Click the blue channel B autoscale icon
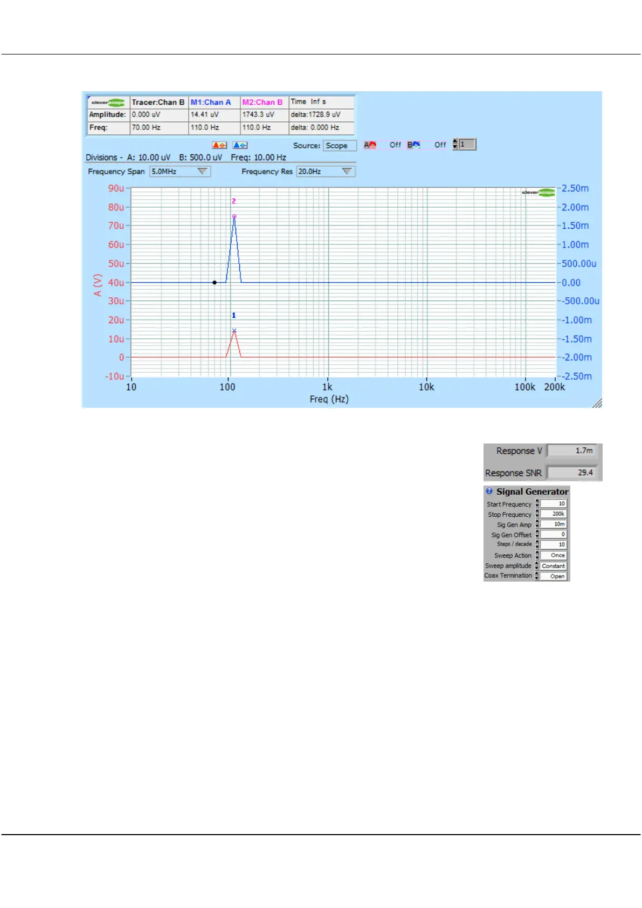642x908 pixels. (x=240, y=145)
